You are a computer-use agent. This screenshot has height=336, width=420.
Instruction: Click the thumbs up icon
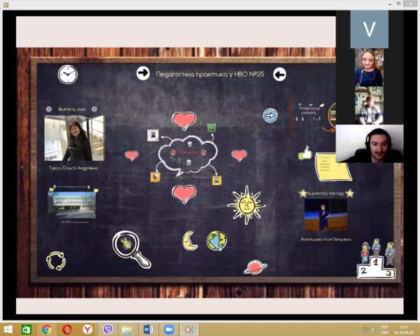[x=304, y=153]
